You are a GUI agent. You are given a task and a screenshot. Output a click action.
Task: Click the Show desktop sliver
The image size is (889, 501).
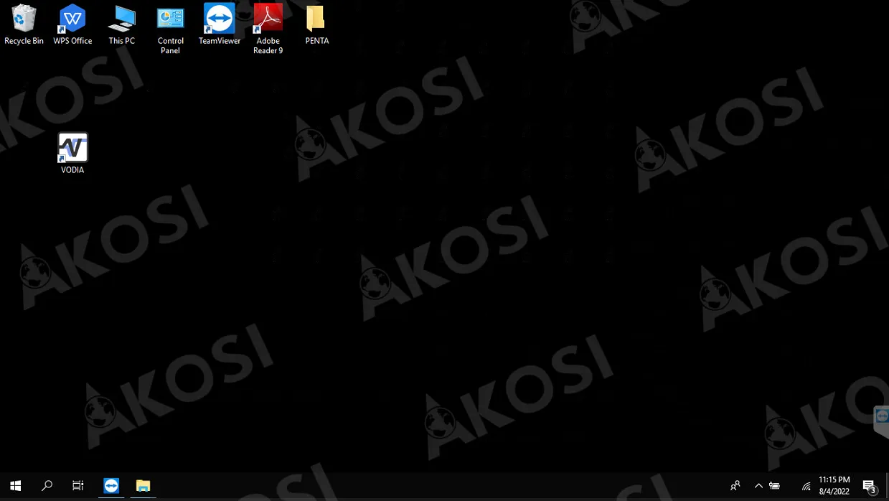pyautogui.click(x=887, y=486)
